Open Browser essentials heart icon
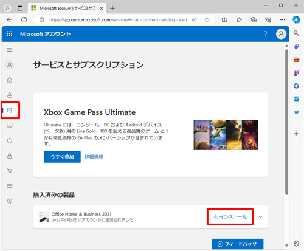The image size is (304, 251). pyautogui.click(x=268, y=19)
